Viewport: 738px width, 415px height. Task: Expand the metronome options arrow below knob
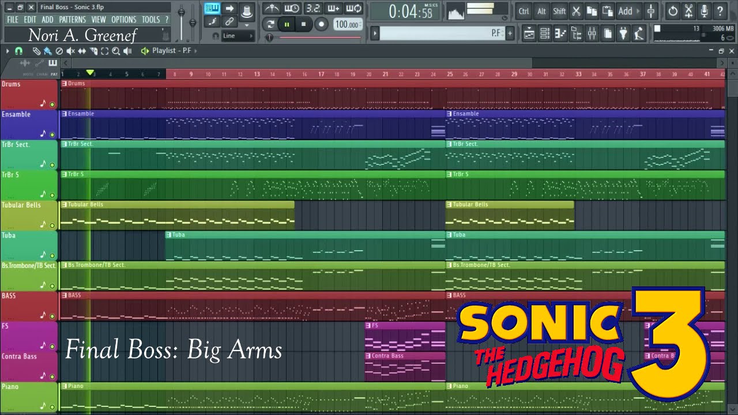coord(246,25)
